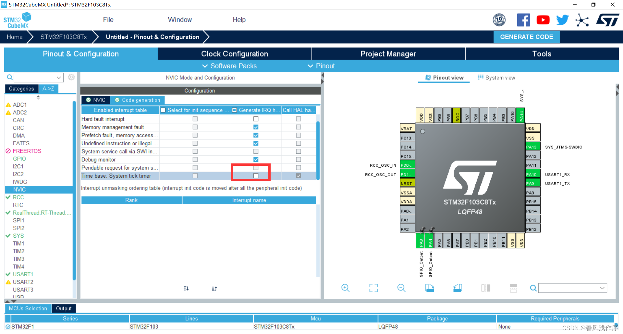Click the peripheral search magnifier icon
This screenshot has height=334, width=623.
[x=10, y=77]
